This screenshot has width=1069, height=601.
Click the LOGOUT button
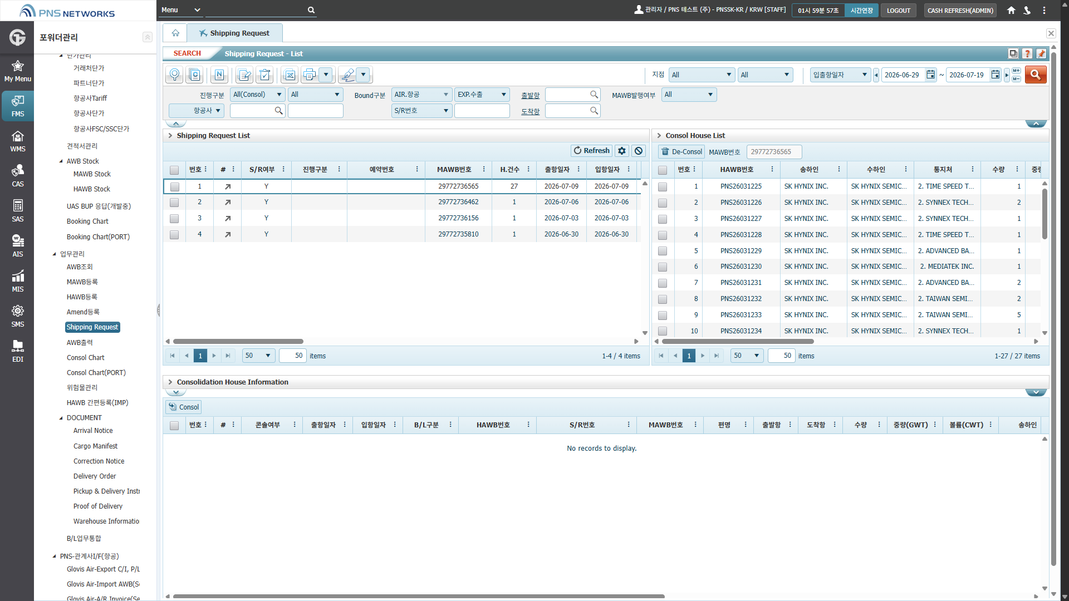pos(898,10)
